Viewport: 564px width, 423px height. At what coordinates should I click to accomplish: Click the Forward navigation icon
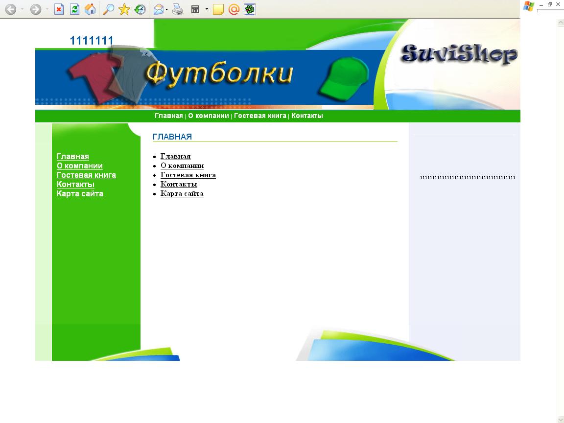click(35, 9)
